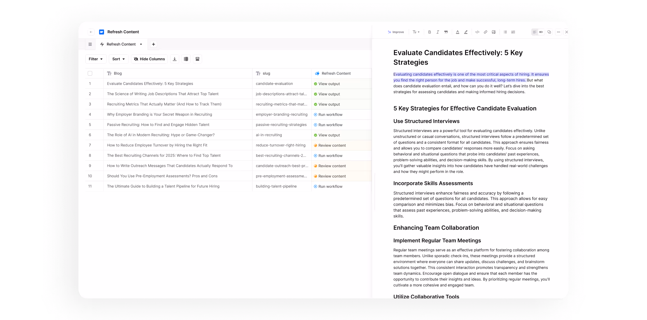Switch to compare diff view toggle
The image size is (647, 320).
541,32
